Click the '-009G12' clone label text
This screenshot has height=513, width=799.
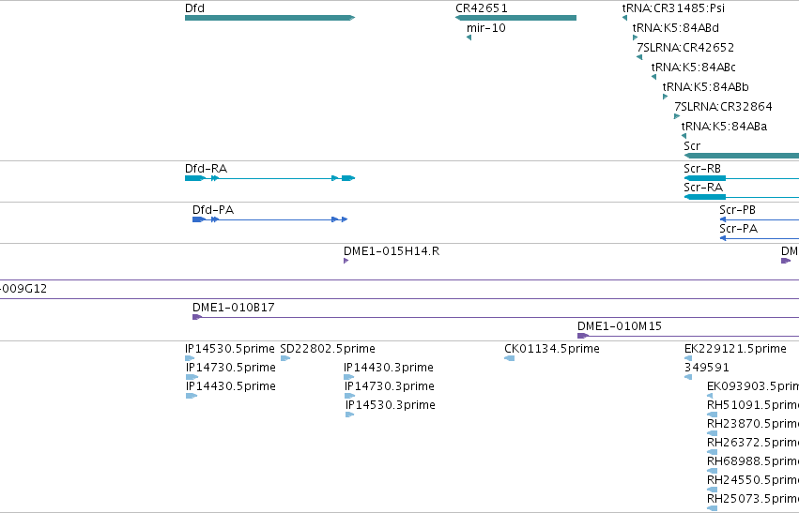tap(23, 289)
